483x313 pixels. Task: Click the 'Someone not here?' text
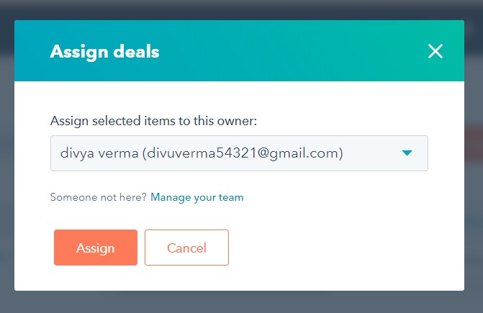[99, 197]
